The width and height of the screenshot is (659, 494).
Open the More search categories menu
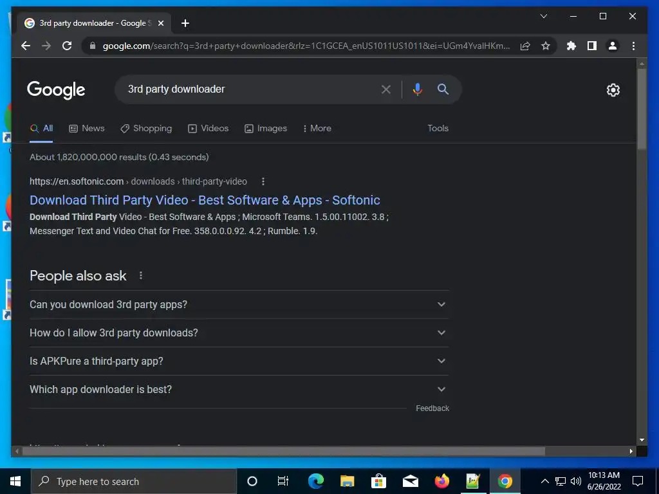tap(317, 128)
